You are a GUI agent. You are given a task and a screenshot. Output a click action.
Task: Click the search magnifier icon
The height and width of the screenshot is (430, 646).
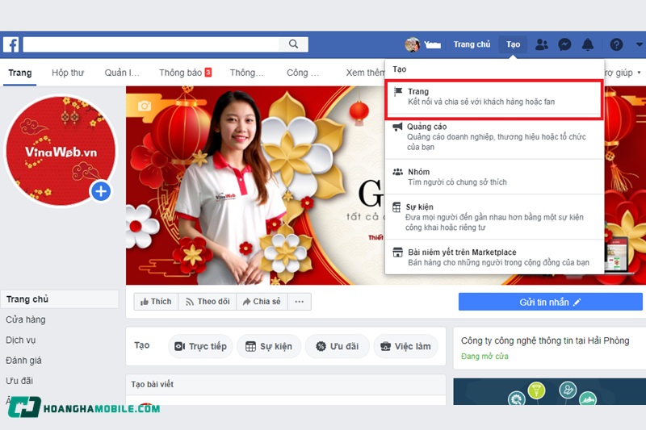click(293, 44)
